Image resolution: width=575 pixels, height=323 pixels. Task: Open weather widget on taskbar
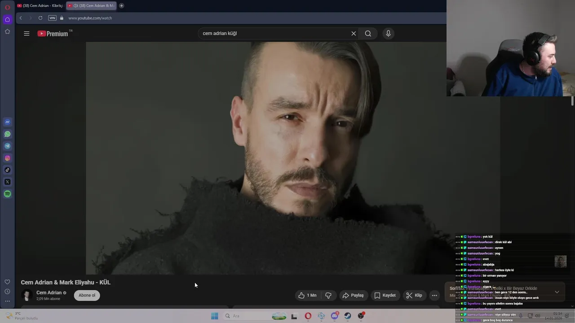22,316
